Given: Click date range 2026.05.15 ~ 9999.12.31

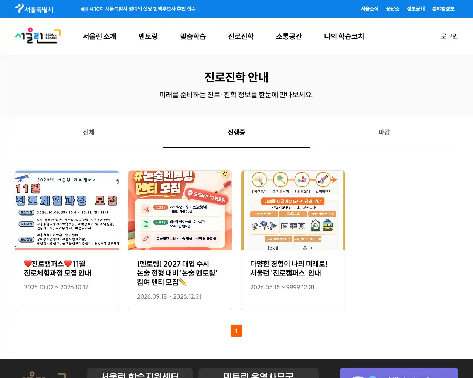Looking at the screenshot, I should [x=282, y=287].
